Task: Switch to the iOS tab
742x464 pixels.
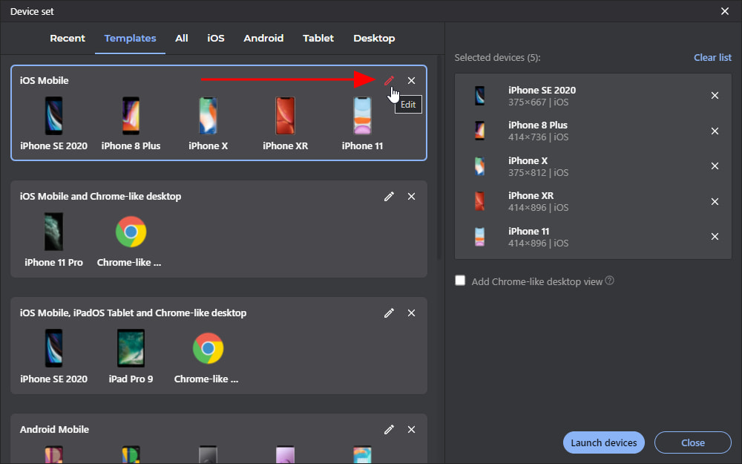Action: [216, 39]
